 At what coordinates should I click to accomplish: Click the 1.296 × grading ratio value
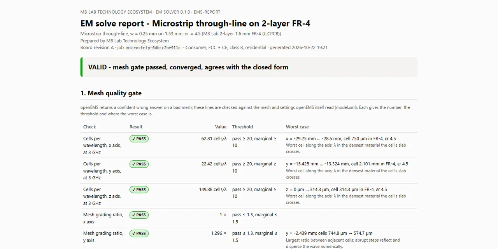pyautogui.click(x=219, y=233)
